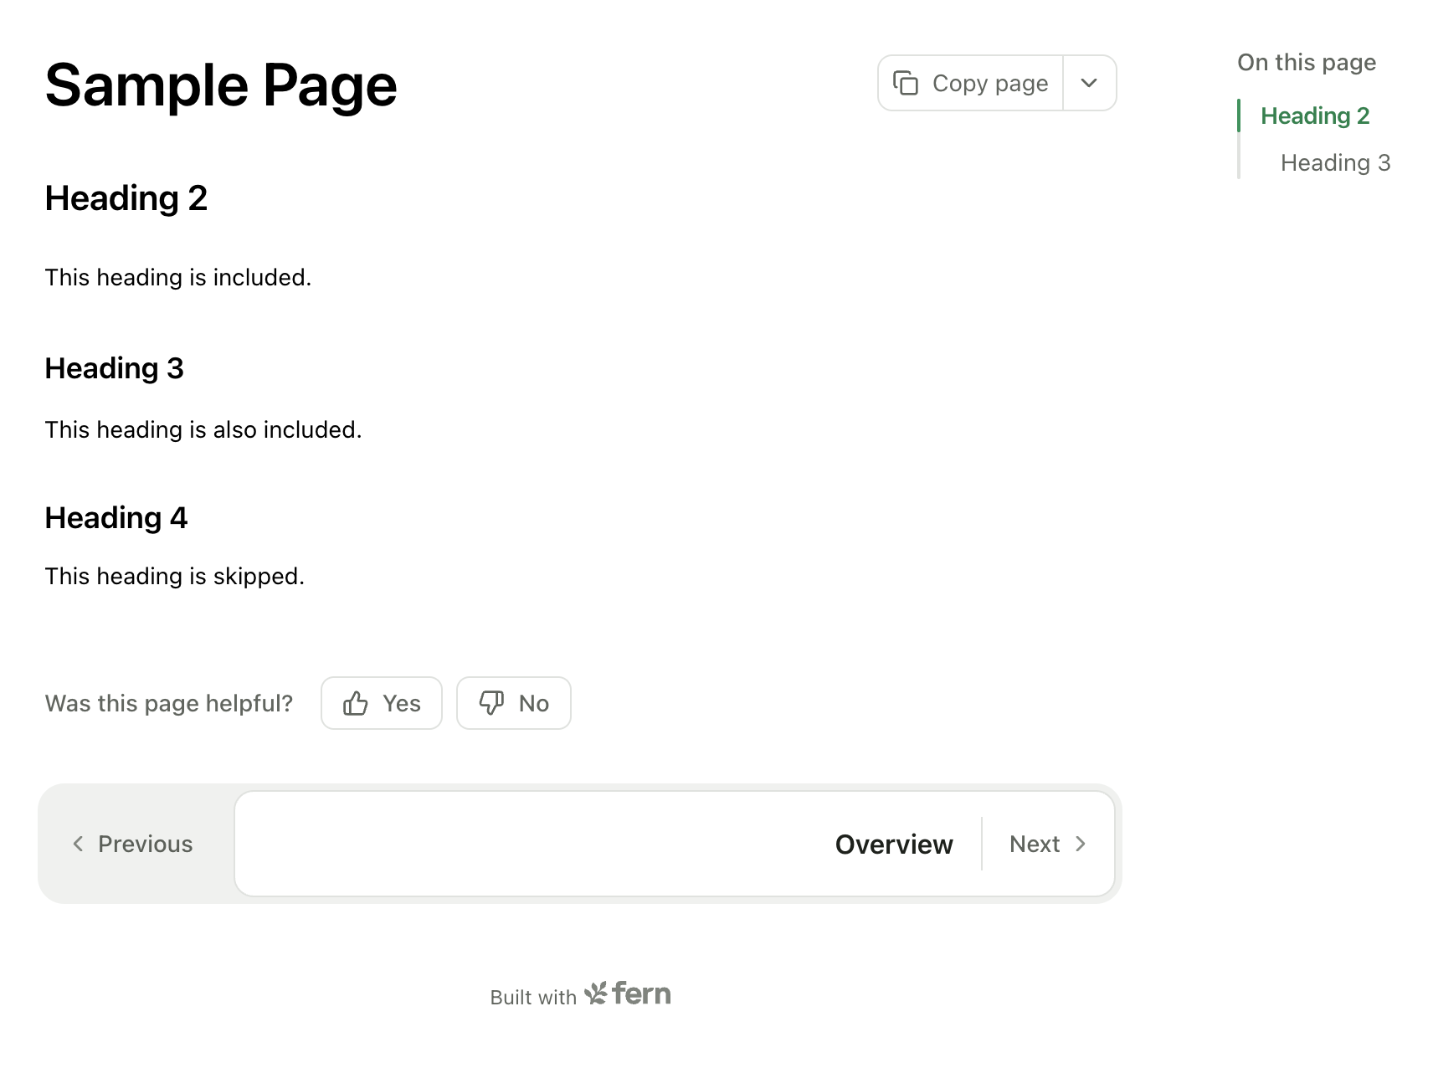
Task: Go to the Previous page
Action: (x=134, y=844)
